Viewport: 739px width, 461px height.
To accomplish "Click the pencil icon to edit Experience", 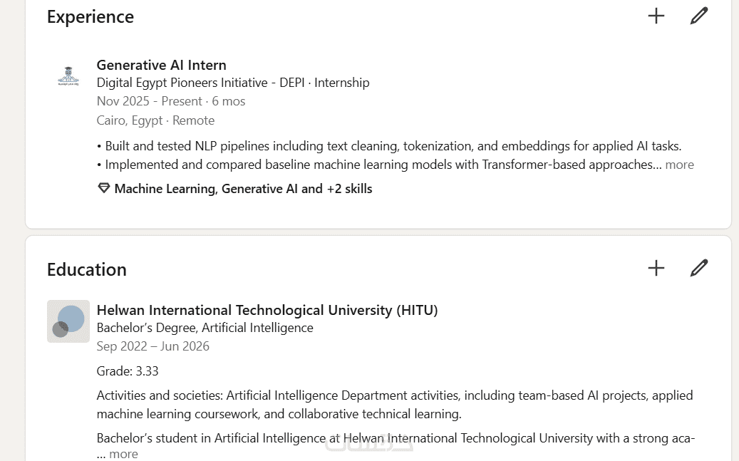I will point(699,16).
